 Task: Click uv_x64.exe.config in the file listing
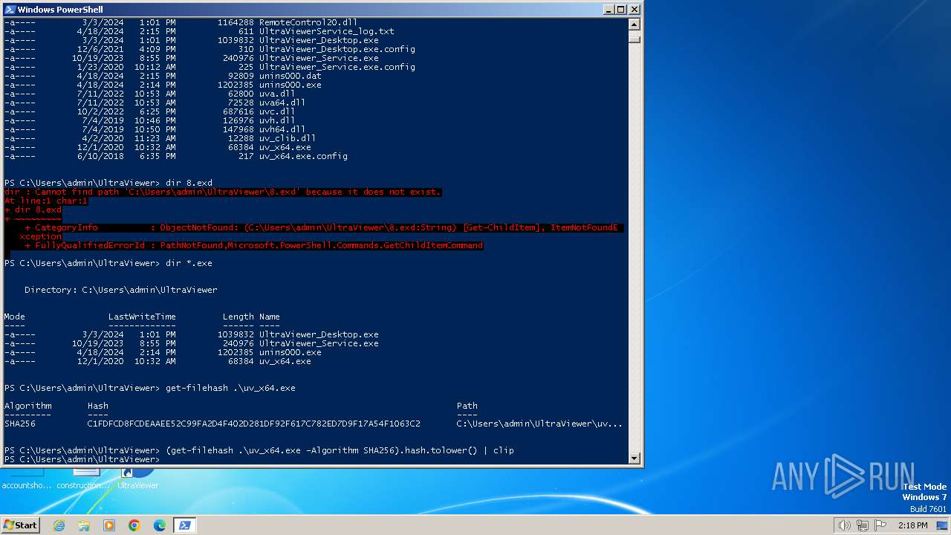coord(303,156)
